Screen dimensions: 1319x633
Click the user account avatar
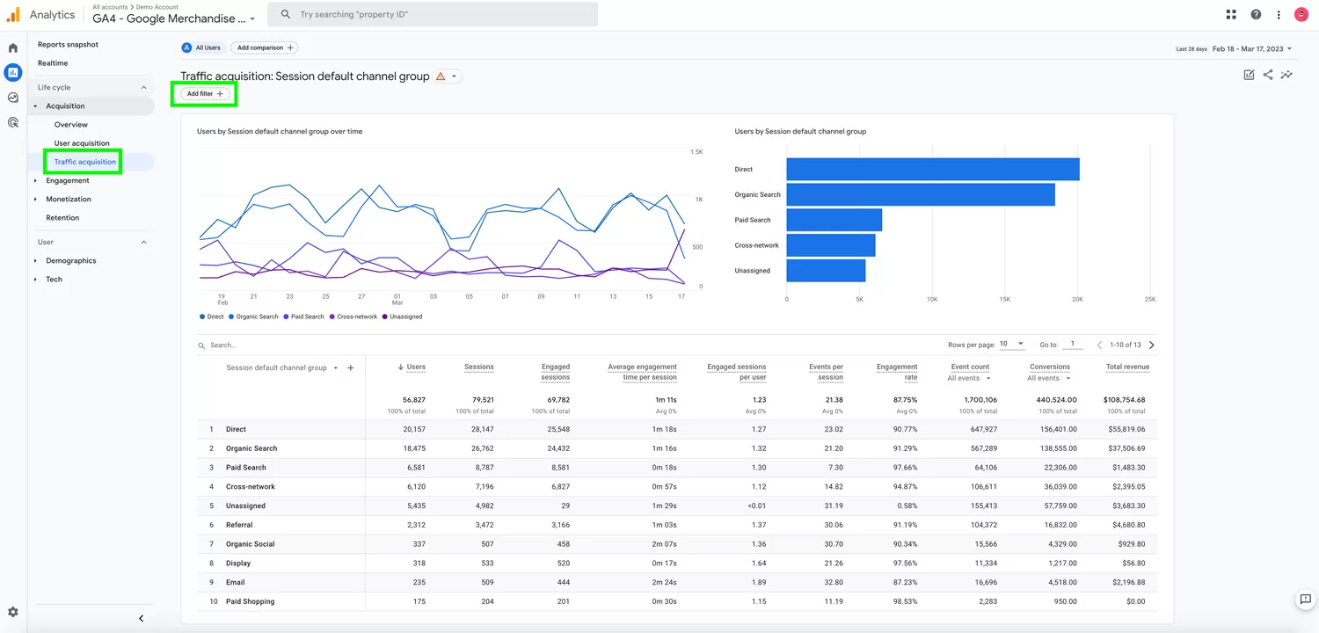[x=1301, y=15]
